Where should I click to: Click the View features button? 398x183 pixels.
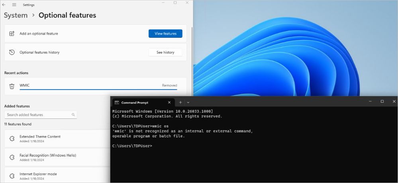(165, 33)
